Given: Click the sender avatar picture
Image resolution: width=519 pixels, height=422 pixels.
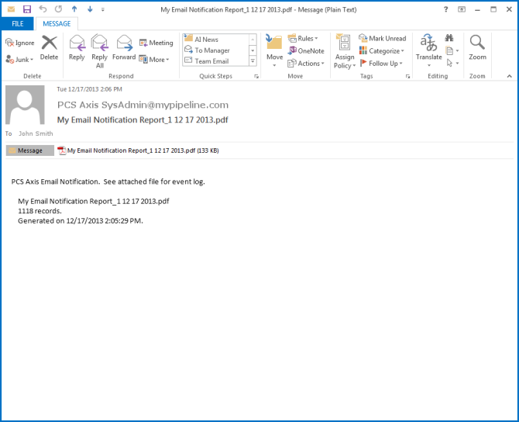Looking at the screenshot, I should click(25, 105).
